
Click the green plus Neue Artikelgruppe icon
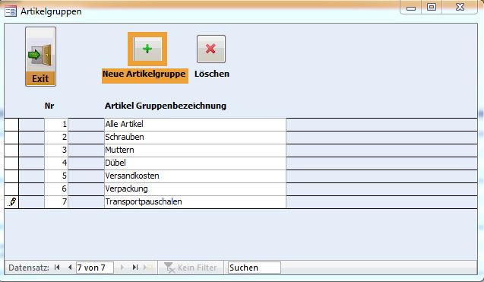click(x=147, y=49)
